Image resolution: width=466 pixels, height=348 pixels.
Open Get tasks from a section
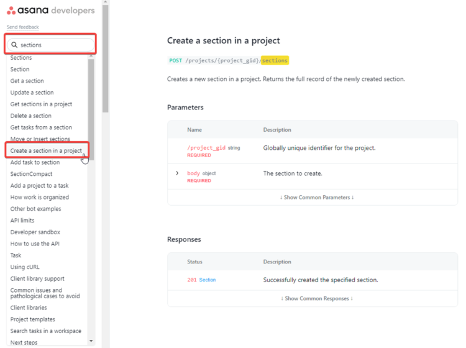(x=41, y=127)
